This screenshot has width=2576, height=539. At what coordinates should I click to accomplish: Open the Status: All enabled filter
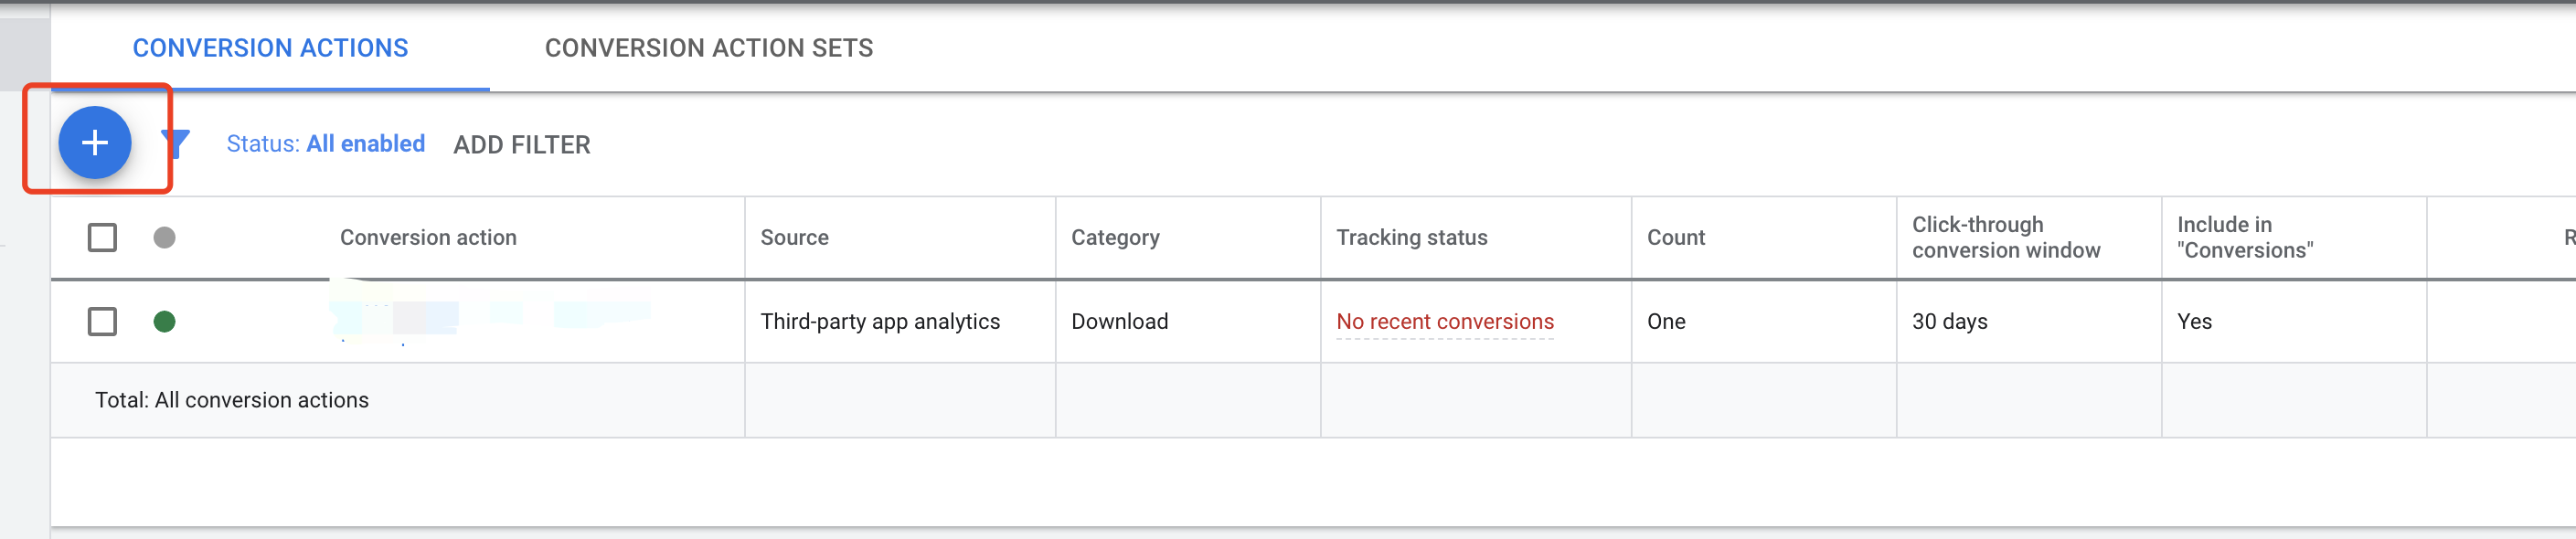[326, 144]
